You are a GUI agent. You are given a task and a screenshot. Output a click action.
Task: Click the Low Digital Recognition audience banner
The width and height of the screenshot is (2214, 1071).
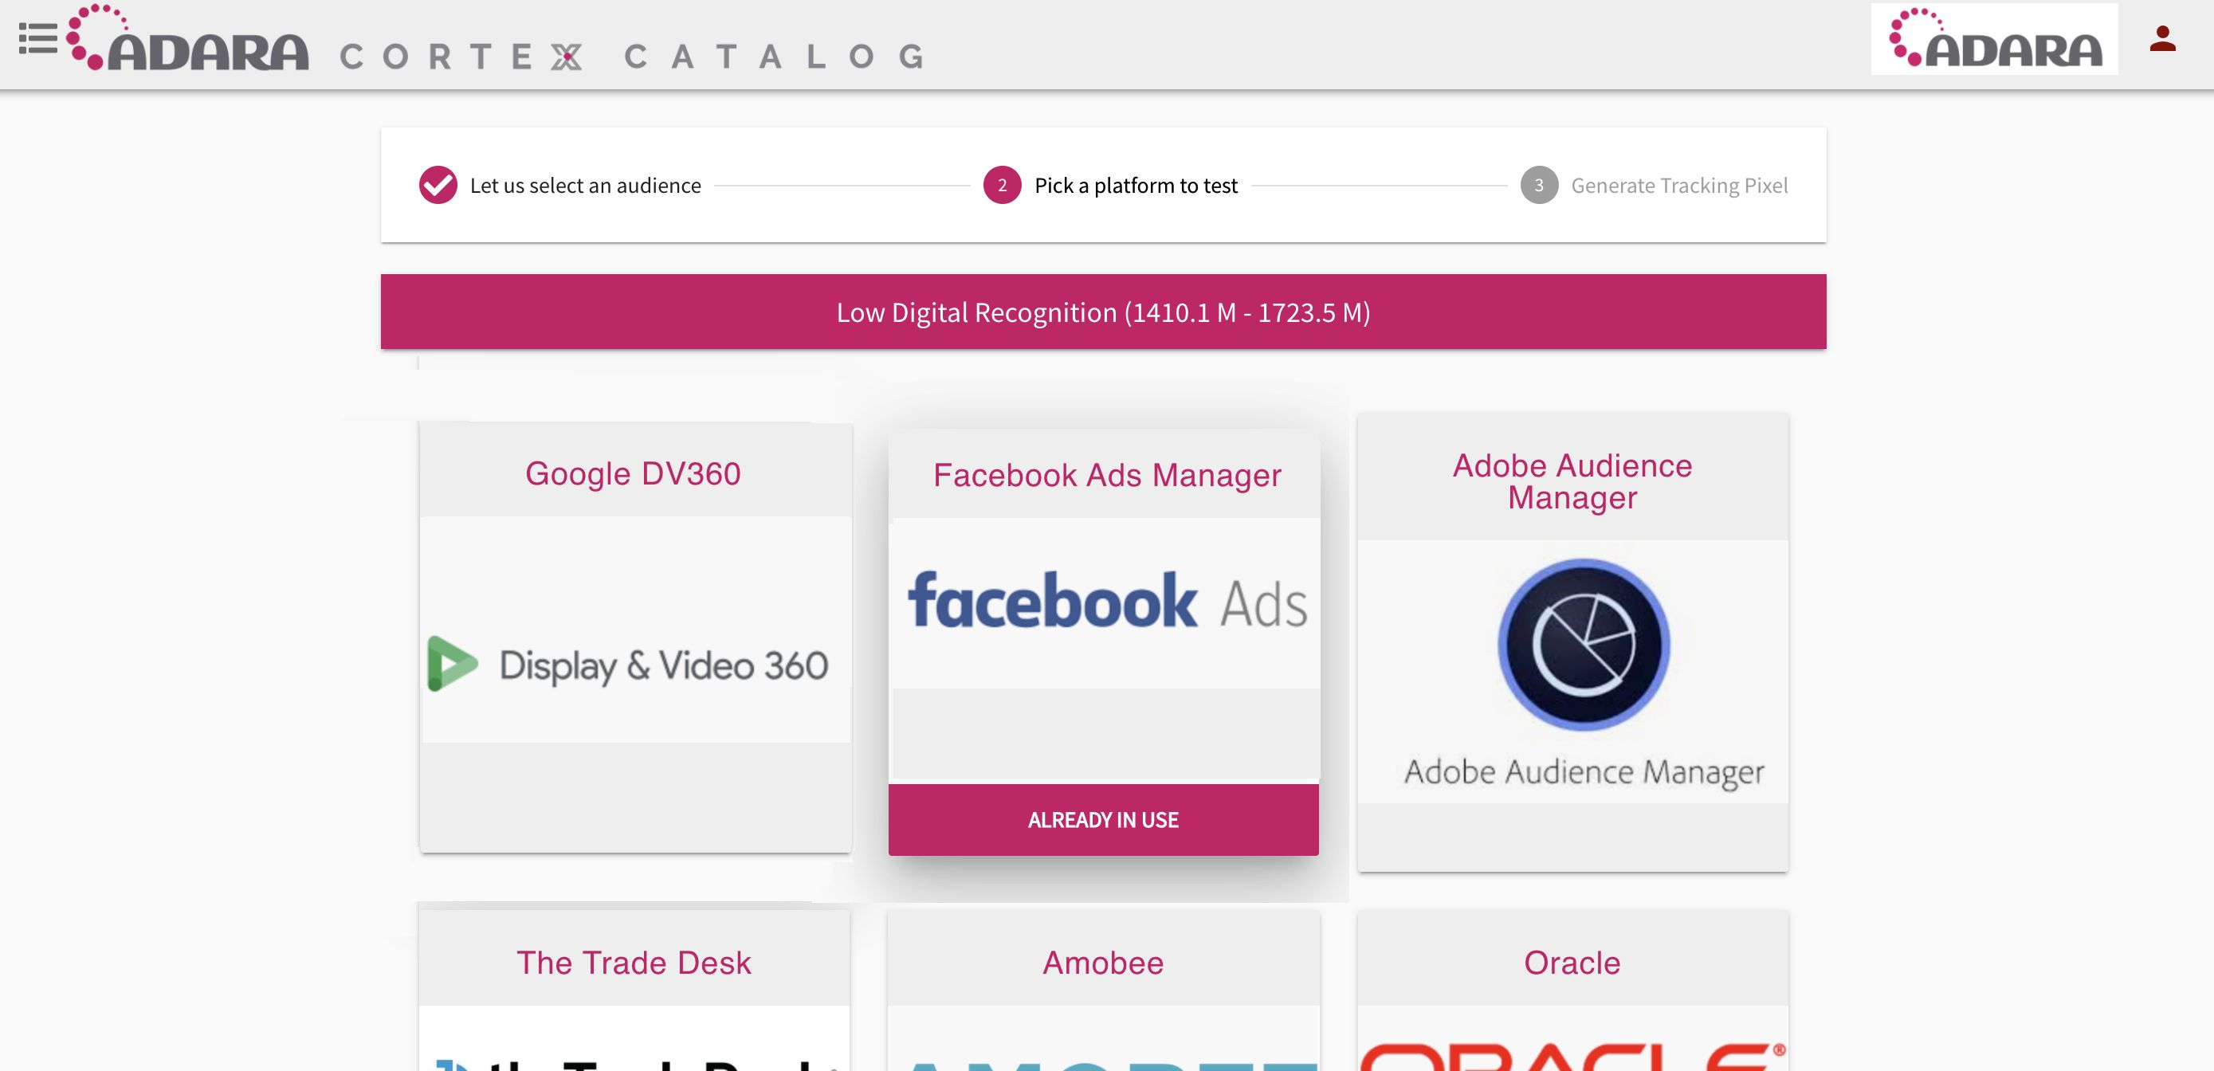click(x=1103, y=312)
